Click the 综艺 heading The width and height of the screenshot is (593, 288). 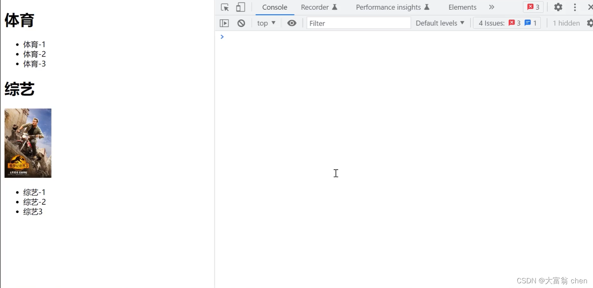tap(19, 89)
